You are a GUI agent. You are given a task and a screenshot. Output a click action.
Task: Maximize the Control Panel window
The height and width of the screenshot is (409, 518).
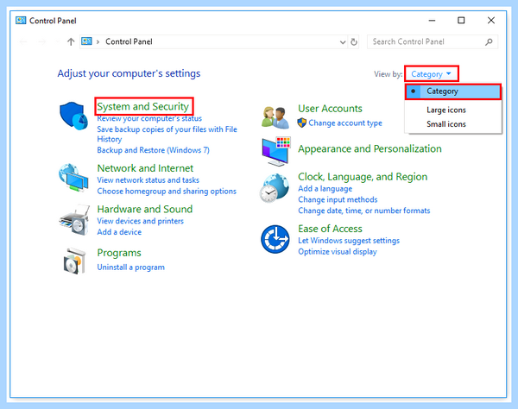pyautogui.click(x=461, y=21)
